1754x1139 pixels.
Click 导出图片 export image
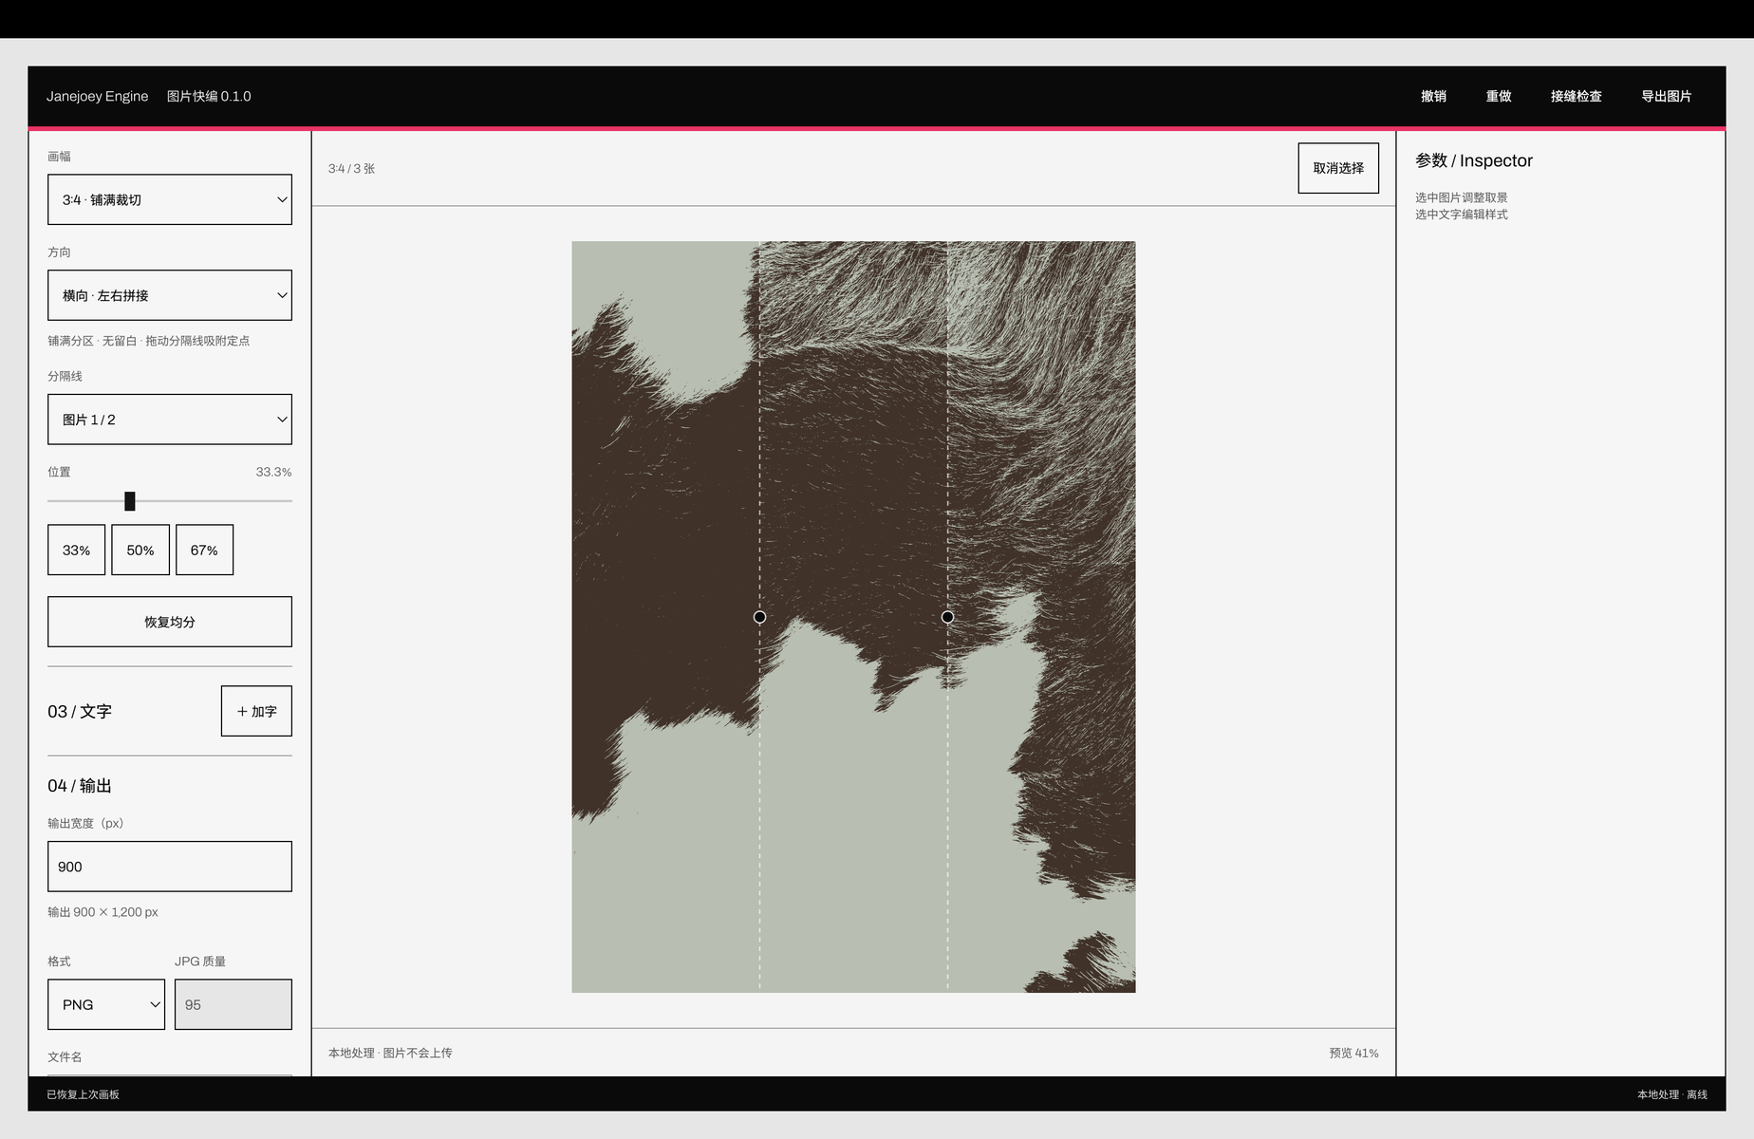(x=1667, y=97)
